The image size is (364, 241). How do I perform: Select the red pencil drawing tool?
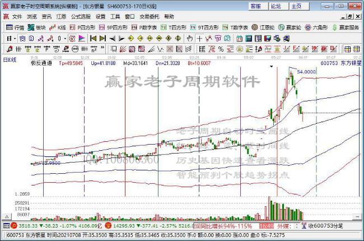click(10, 49)
